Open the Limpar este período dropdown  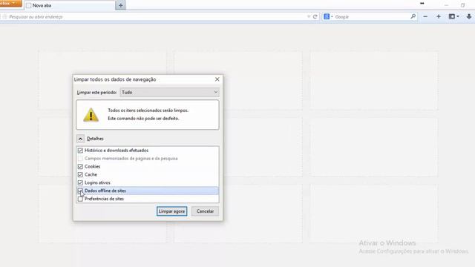(169, 92)
